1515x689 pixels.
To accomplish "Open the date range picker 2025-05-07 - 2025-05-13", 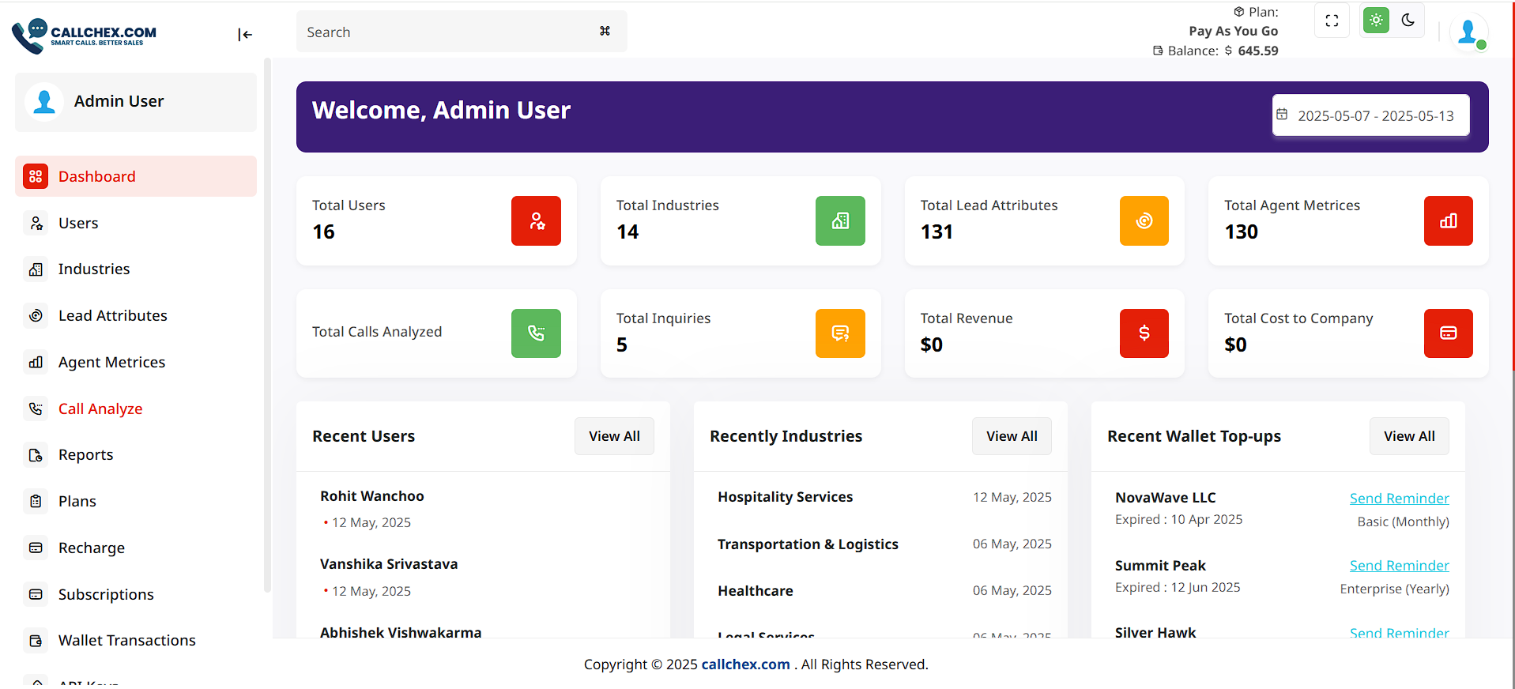I will click(1371, 115).
